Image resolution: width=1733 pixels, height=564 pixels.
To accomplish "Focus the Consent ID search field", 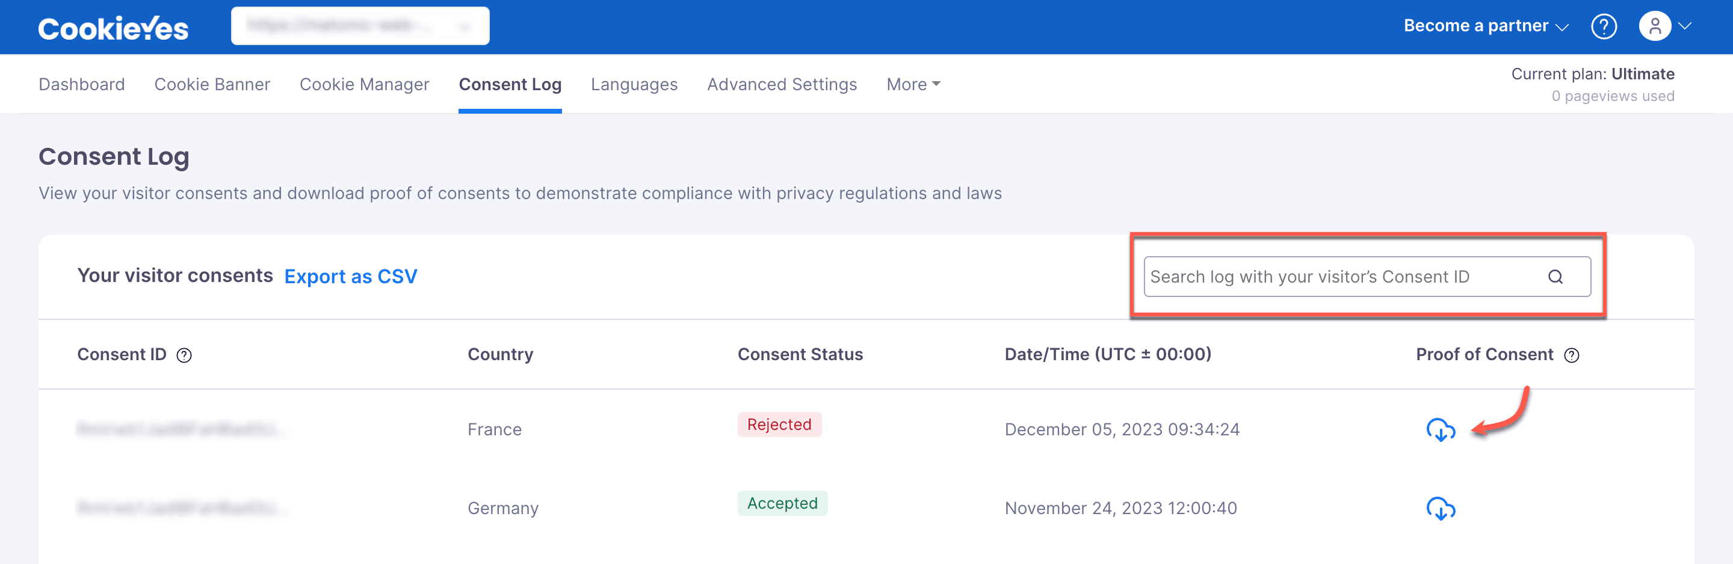I will coord(1367,277).
